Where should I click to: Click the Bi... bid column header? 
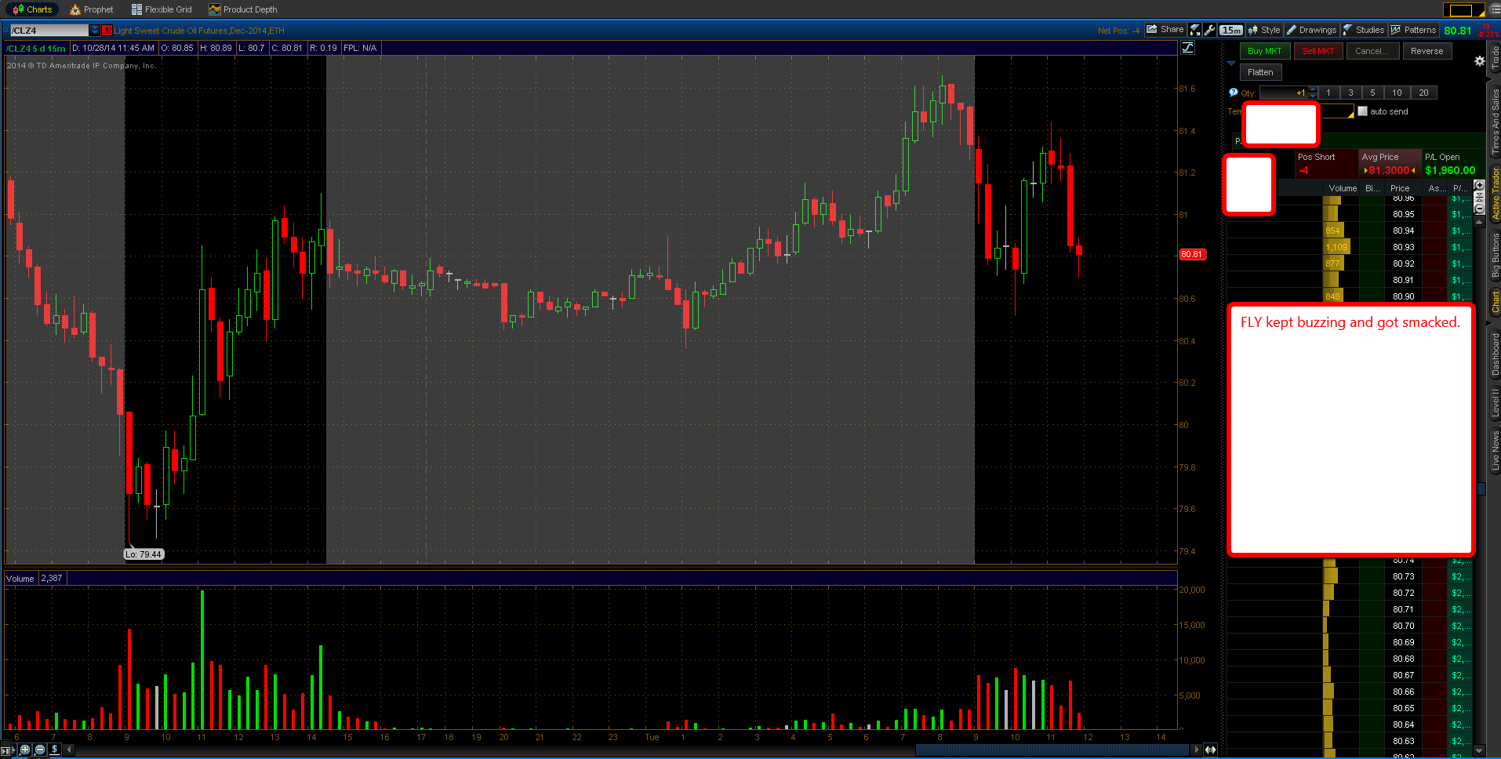1372,188
